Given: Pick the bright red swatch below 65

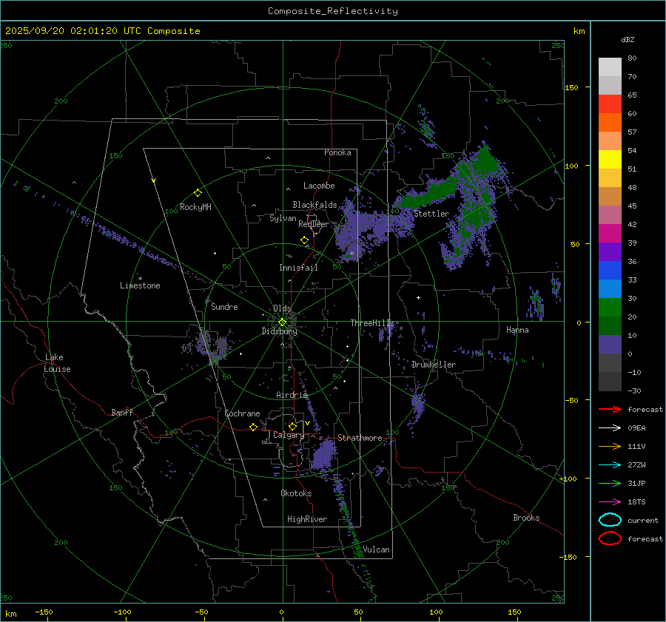Looking at the screenshot, I should [610, 104].
